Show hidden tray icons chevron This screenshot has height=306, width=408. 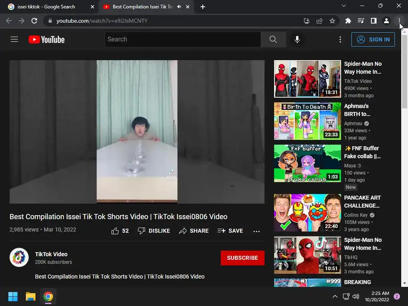pyautogui.click(x=335, y=296)
